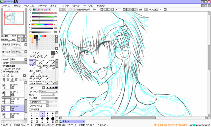Viewport: 211px width, 127px height.
Task: Pick the rotate view tool
Action: [x=38, y=56]
